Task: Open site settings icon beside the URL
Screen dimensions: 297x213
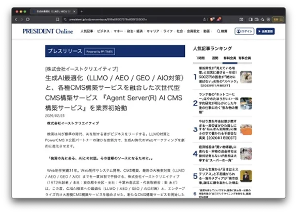Action: tap(65, 19)
